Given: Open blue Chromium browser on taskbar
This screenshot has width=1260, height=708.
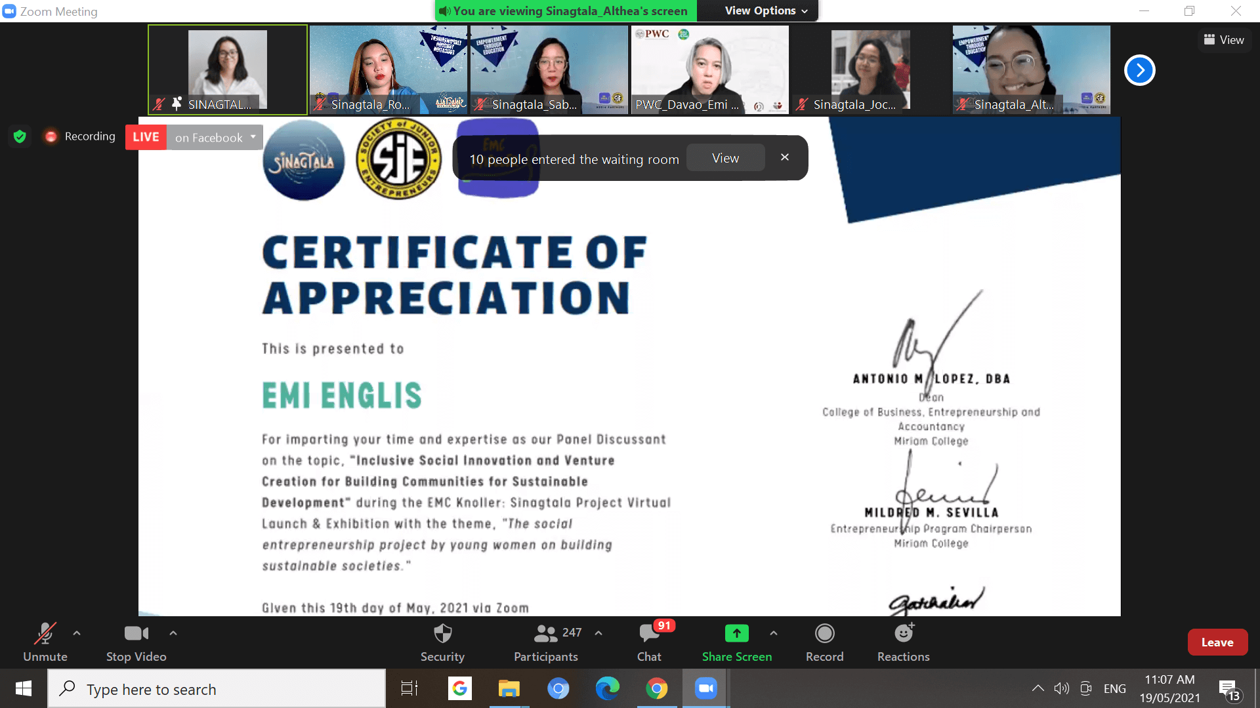Looking at the screenshot, I should (558, 688).
